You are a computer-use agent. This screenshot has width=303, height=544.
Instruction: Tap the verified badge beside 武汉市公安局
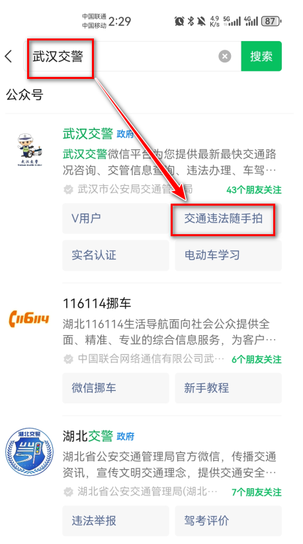click(69, 190)
